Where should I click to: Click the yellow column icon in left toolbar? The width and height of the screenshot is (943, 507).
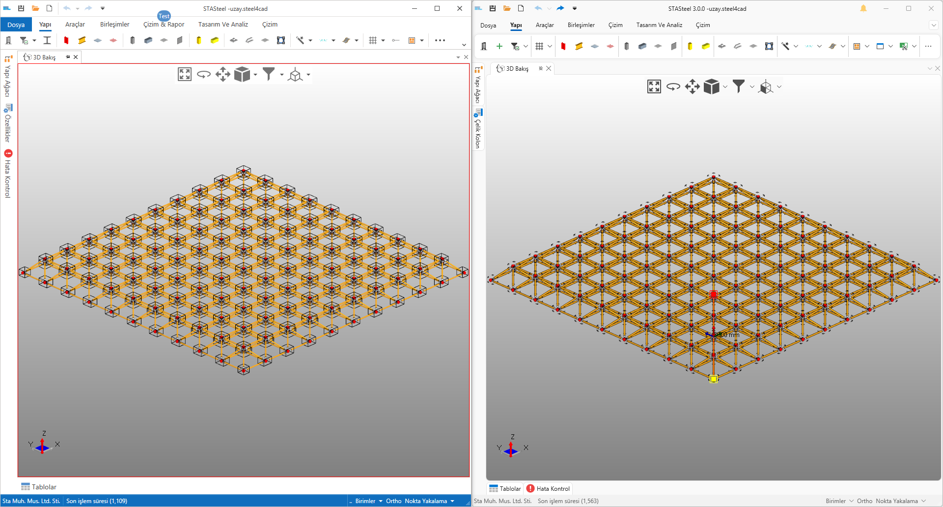coord(199,40)
